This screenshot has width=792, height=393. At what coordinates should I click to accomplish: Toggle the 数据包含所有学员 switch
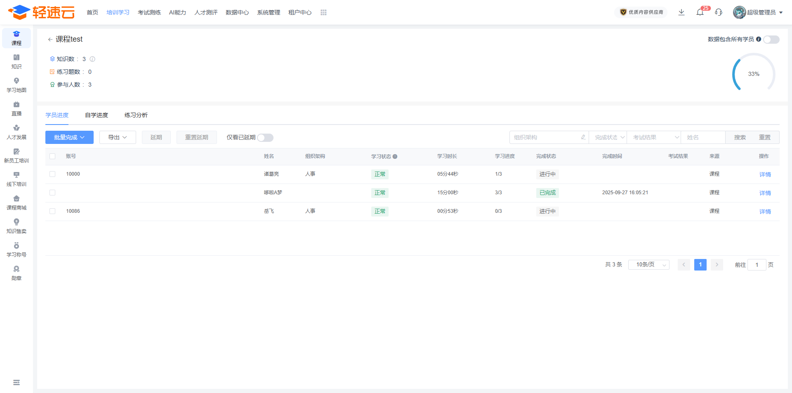tap(771, 40)
